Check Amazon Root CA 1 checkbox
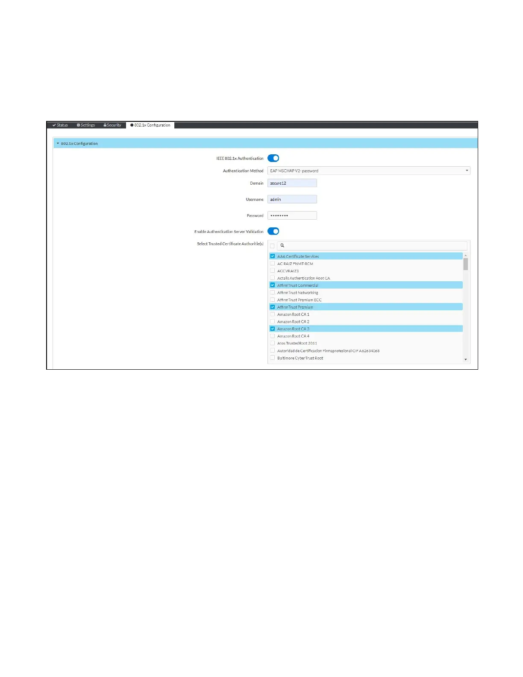Viewport: 523px width, 677px height. [272, 314]
